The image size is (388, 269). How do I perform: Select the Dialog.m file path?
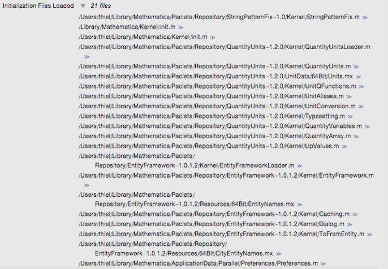pyautogui.click(x=212, y=224)
